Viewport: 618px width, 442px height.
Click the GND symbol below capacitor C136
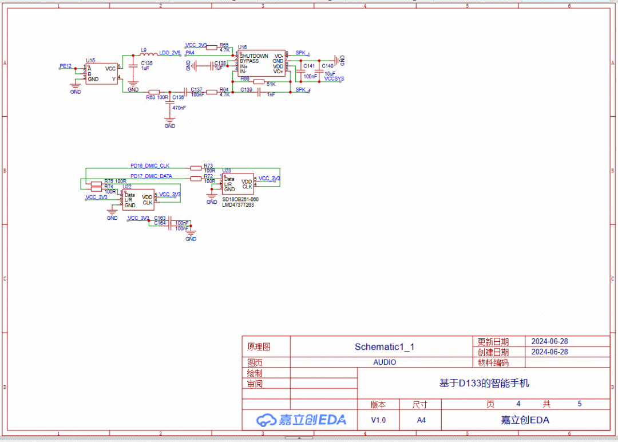[x=170, y=122]
